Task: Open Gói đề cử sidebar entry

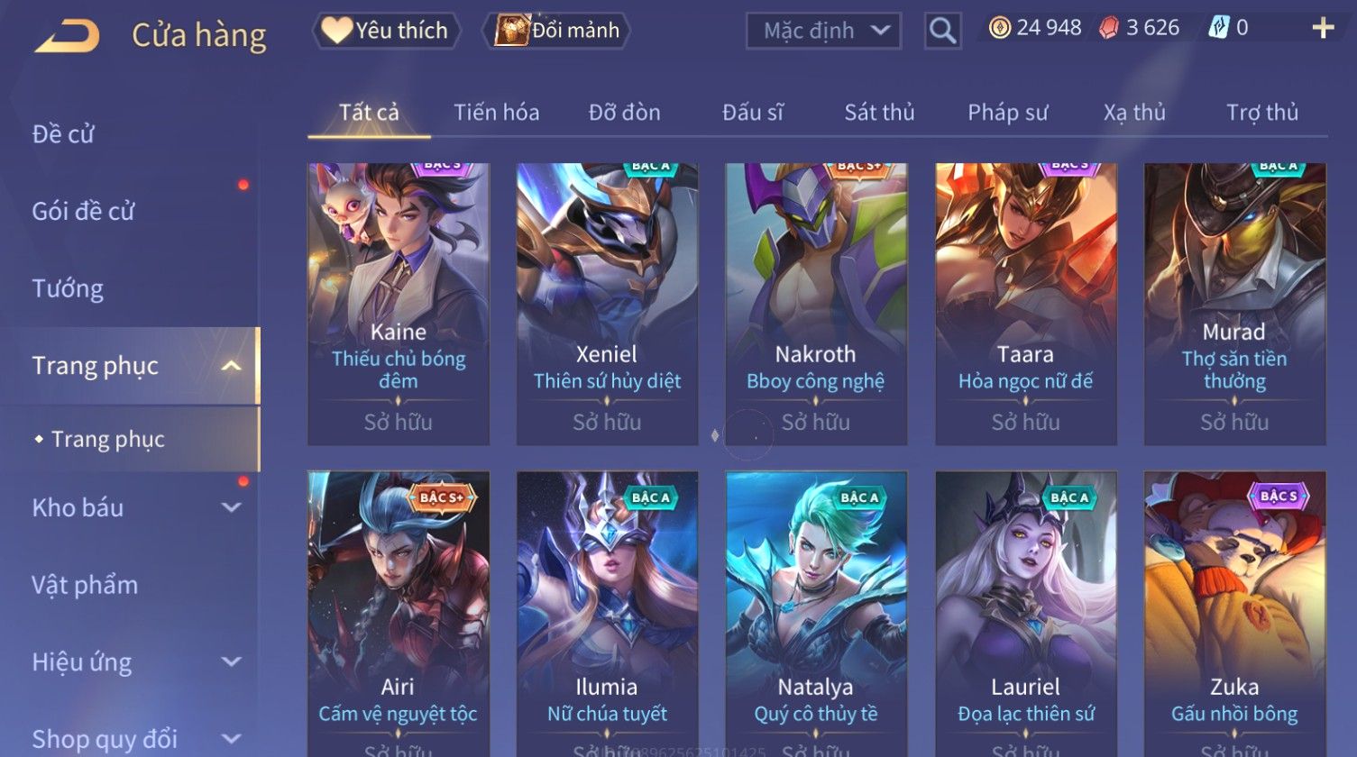Action: tap(83, 212)
